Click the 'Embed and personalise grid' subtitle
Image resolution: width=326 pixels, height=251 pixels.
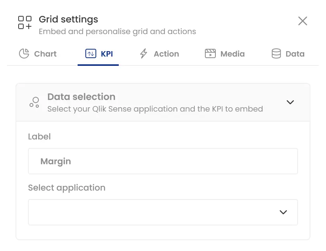point(117,31)
